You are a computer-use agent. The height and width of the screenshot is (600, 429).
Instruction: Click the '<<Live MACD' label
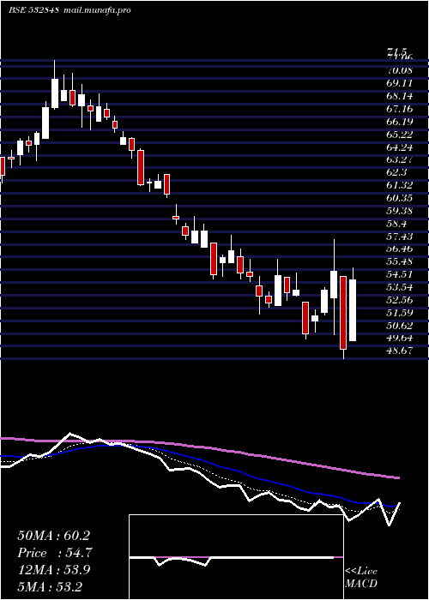(x=361, y=577)
